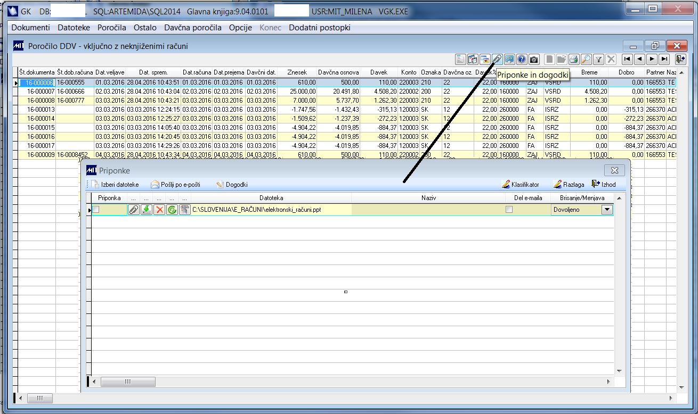Go to first record navigation arrow
Image resolution: width=698 pixels, height=414 pixels.
[627, 59]
